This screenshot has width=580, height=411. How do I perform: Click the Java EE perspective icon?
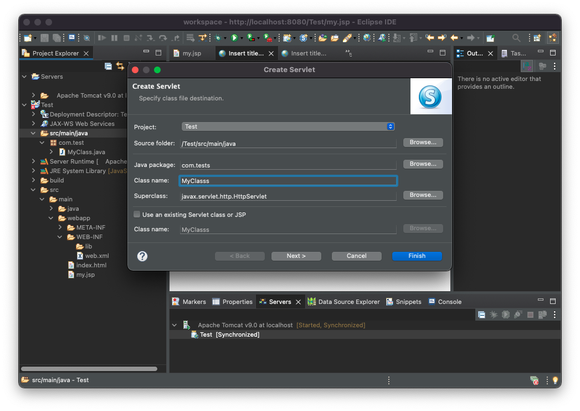coord(553,38)
